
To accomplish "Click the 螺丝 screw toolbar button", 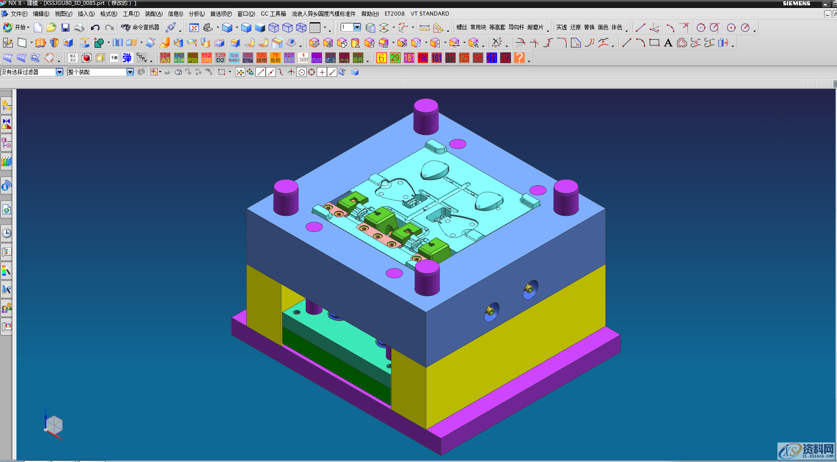I will pyautogui.click(x=462, y=28).
